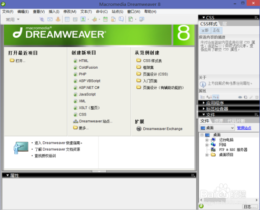Click the Hyperlink insert icon
The image size is (260, 210).
click(x=42, y=19)
